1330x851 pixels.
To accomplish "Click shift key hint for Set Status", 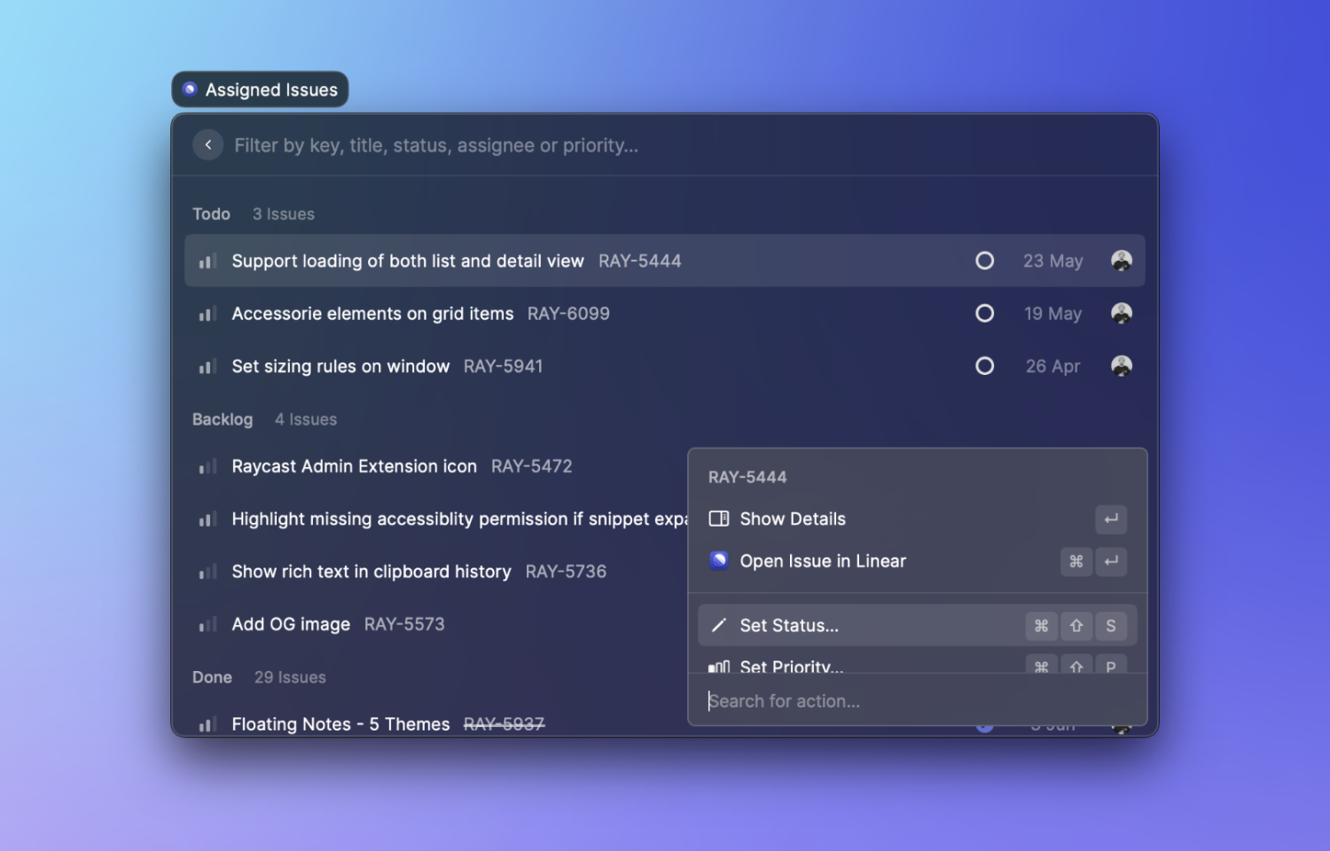I will coord(1076,625).
